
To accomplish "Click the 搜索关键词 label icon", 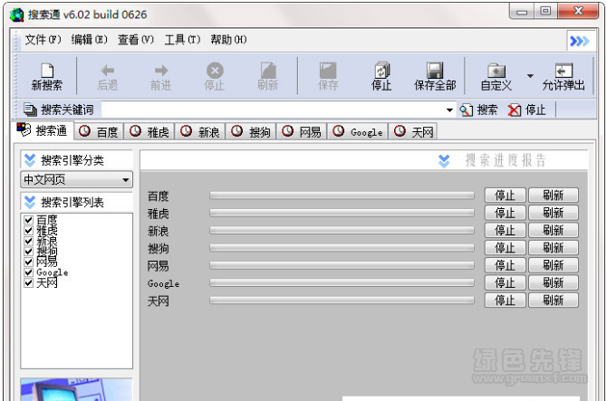I will coord(30,110).
